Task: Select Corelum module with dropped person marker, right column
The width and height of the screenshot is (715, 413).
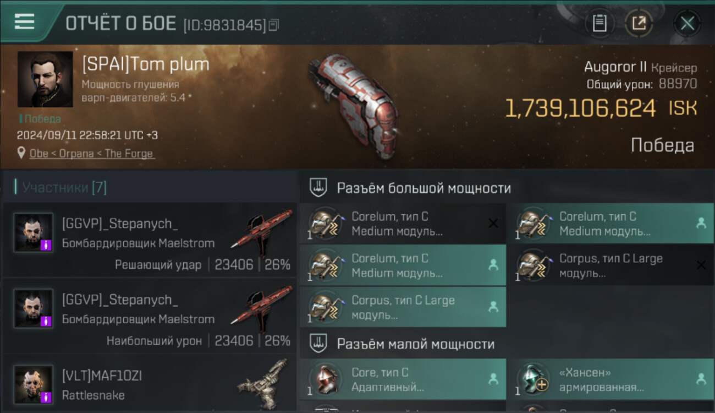Action: [609, 224]
